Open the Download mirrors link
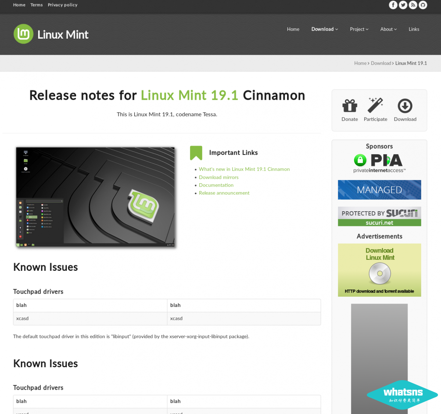Image resolution: width=441 pixels, height=414 pixels. [x=219, y=177]
